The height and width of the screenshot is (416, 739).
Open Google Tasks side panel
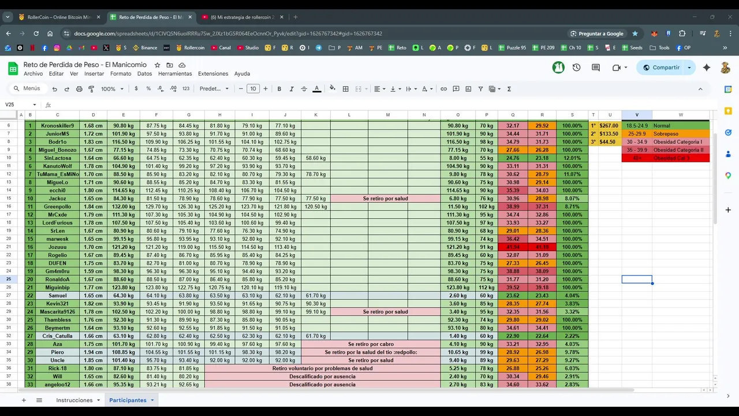[728, 132]
